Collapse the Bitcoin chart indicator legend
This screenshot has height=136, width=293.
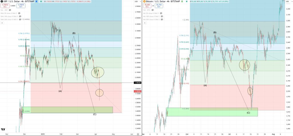pyautogui.click(x=144, y=23)
